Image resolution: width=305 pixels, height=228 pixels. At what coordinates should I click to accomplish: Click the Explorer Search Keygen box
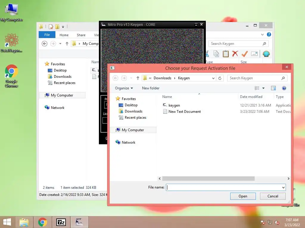coord(239,44)
